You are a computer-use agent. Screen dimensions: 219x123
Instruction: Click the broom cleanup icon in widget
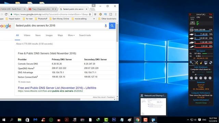[x=201, y=63]
